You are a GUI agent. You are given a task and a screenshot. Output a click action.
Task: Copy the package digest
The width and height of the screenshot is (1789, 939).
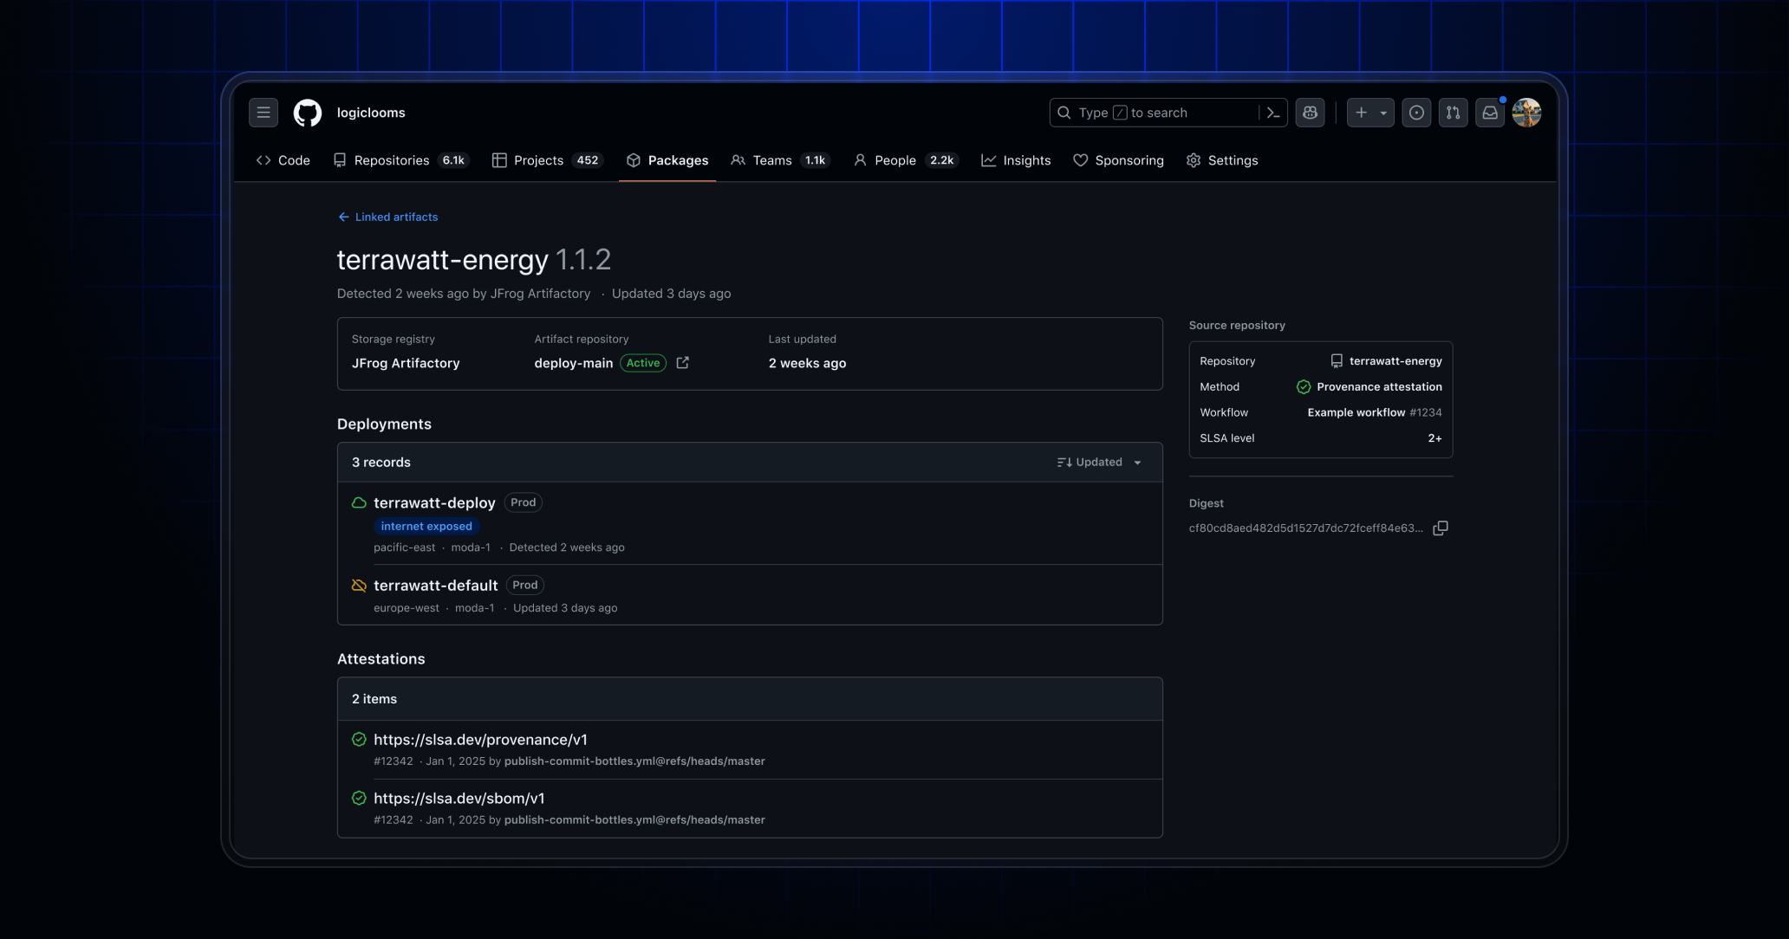click(1441, 528)
